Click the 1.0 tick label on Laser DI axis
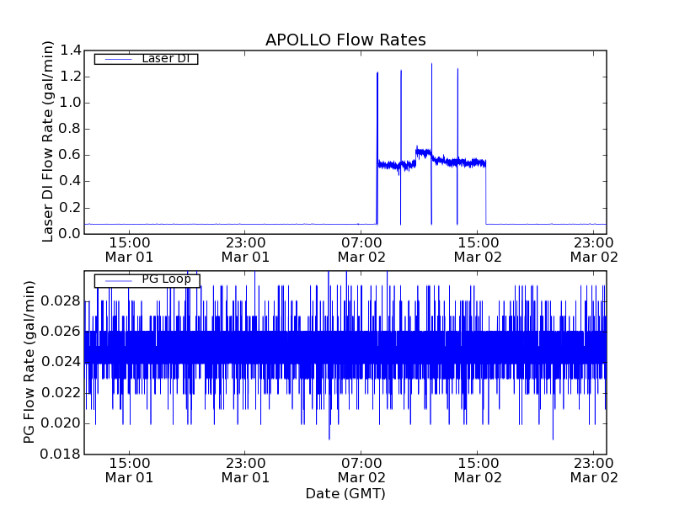Screen dimensions: 674x505 tap(71, 103)
